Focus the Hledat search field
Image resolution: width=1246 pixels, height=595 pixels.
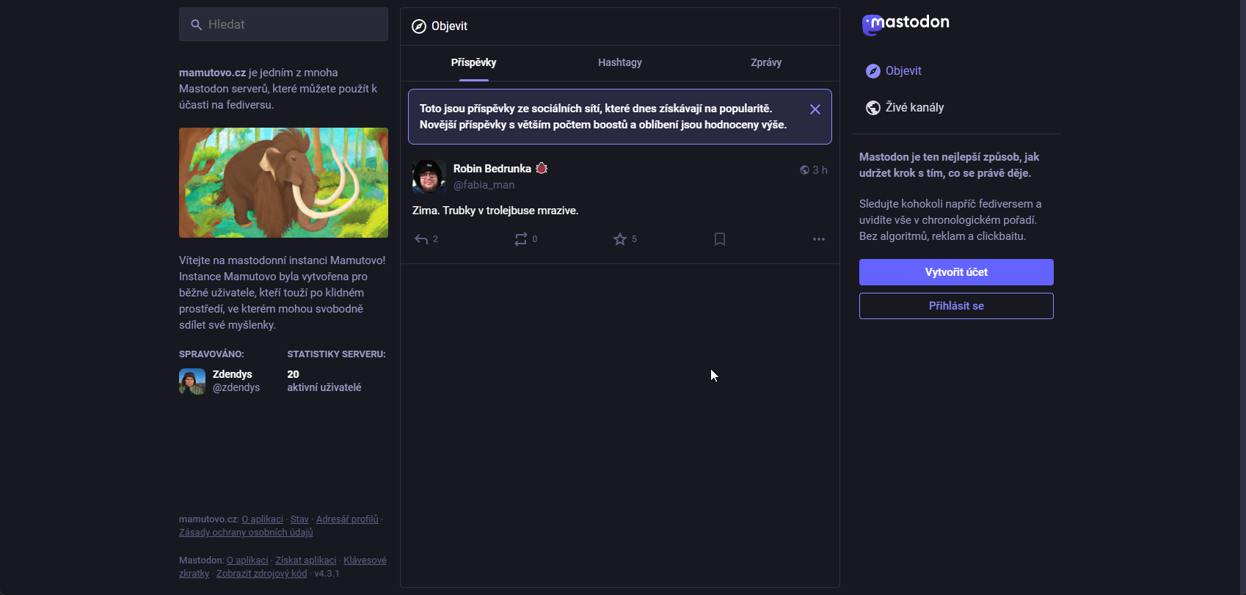click(x=283, y=25)
